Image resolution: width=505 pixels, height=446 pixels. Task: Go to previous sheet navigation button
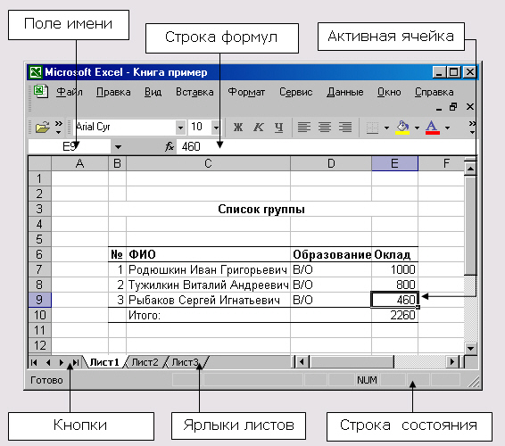point(48,362)
